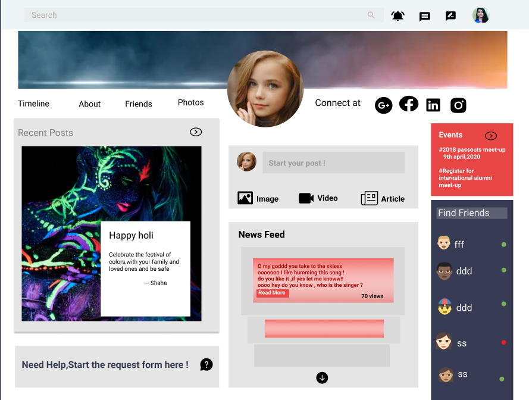Expand the Events panel arrow

pyautogui.click(x=491, y=136)
